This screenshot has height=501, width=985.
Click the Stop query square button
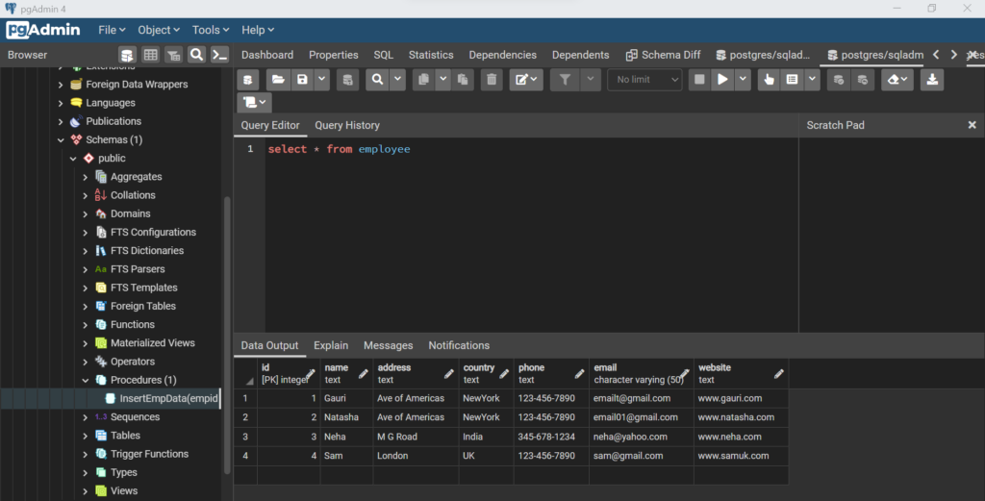699,80
